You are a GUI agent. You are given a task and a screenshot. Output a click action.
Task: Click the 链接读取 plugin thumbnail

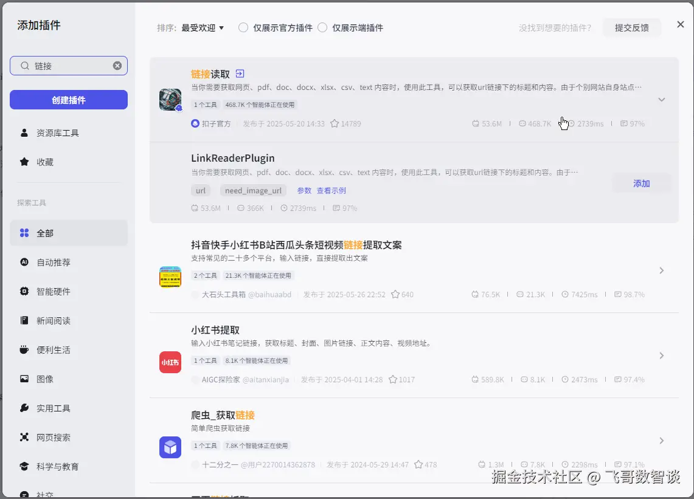170,100
